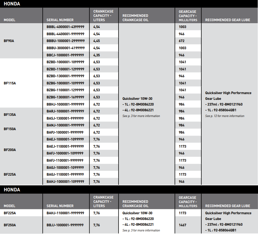Click the first HONDA table title
This screenshot has height=234, width=258.
coord(12,4)
